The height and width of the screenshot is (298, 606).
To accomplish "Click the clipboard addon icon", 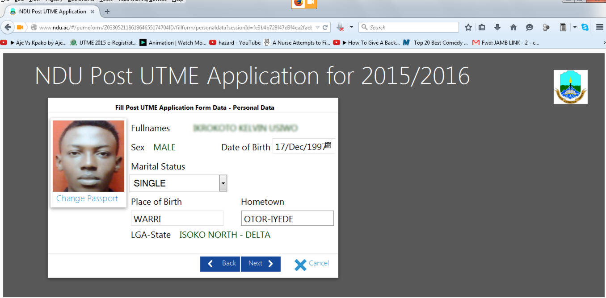I will click(x=563, y=27).
